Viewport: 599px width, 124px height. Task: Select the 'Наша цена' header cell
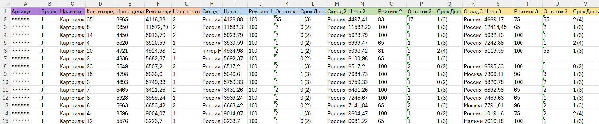(130, 11)
